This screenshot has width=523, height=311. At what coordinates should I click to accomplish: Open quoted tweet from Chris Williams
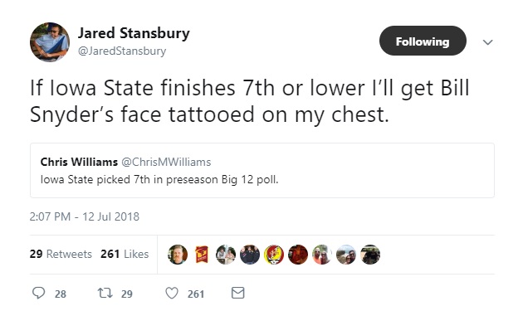point(262,170)
